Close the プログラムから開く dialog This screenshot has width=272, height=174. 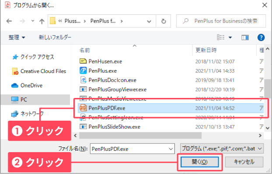(265, 5)
